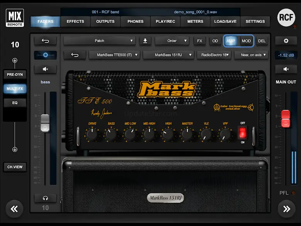Click the MASTER knob on the amp
Viewport: 301px width, 226px height.
click(x=187, y=134)
